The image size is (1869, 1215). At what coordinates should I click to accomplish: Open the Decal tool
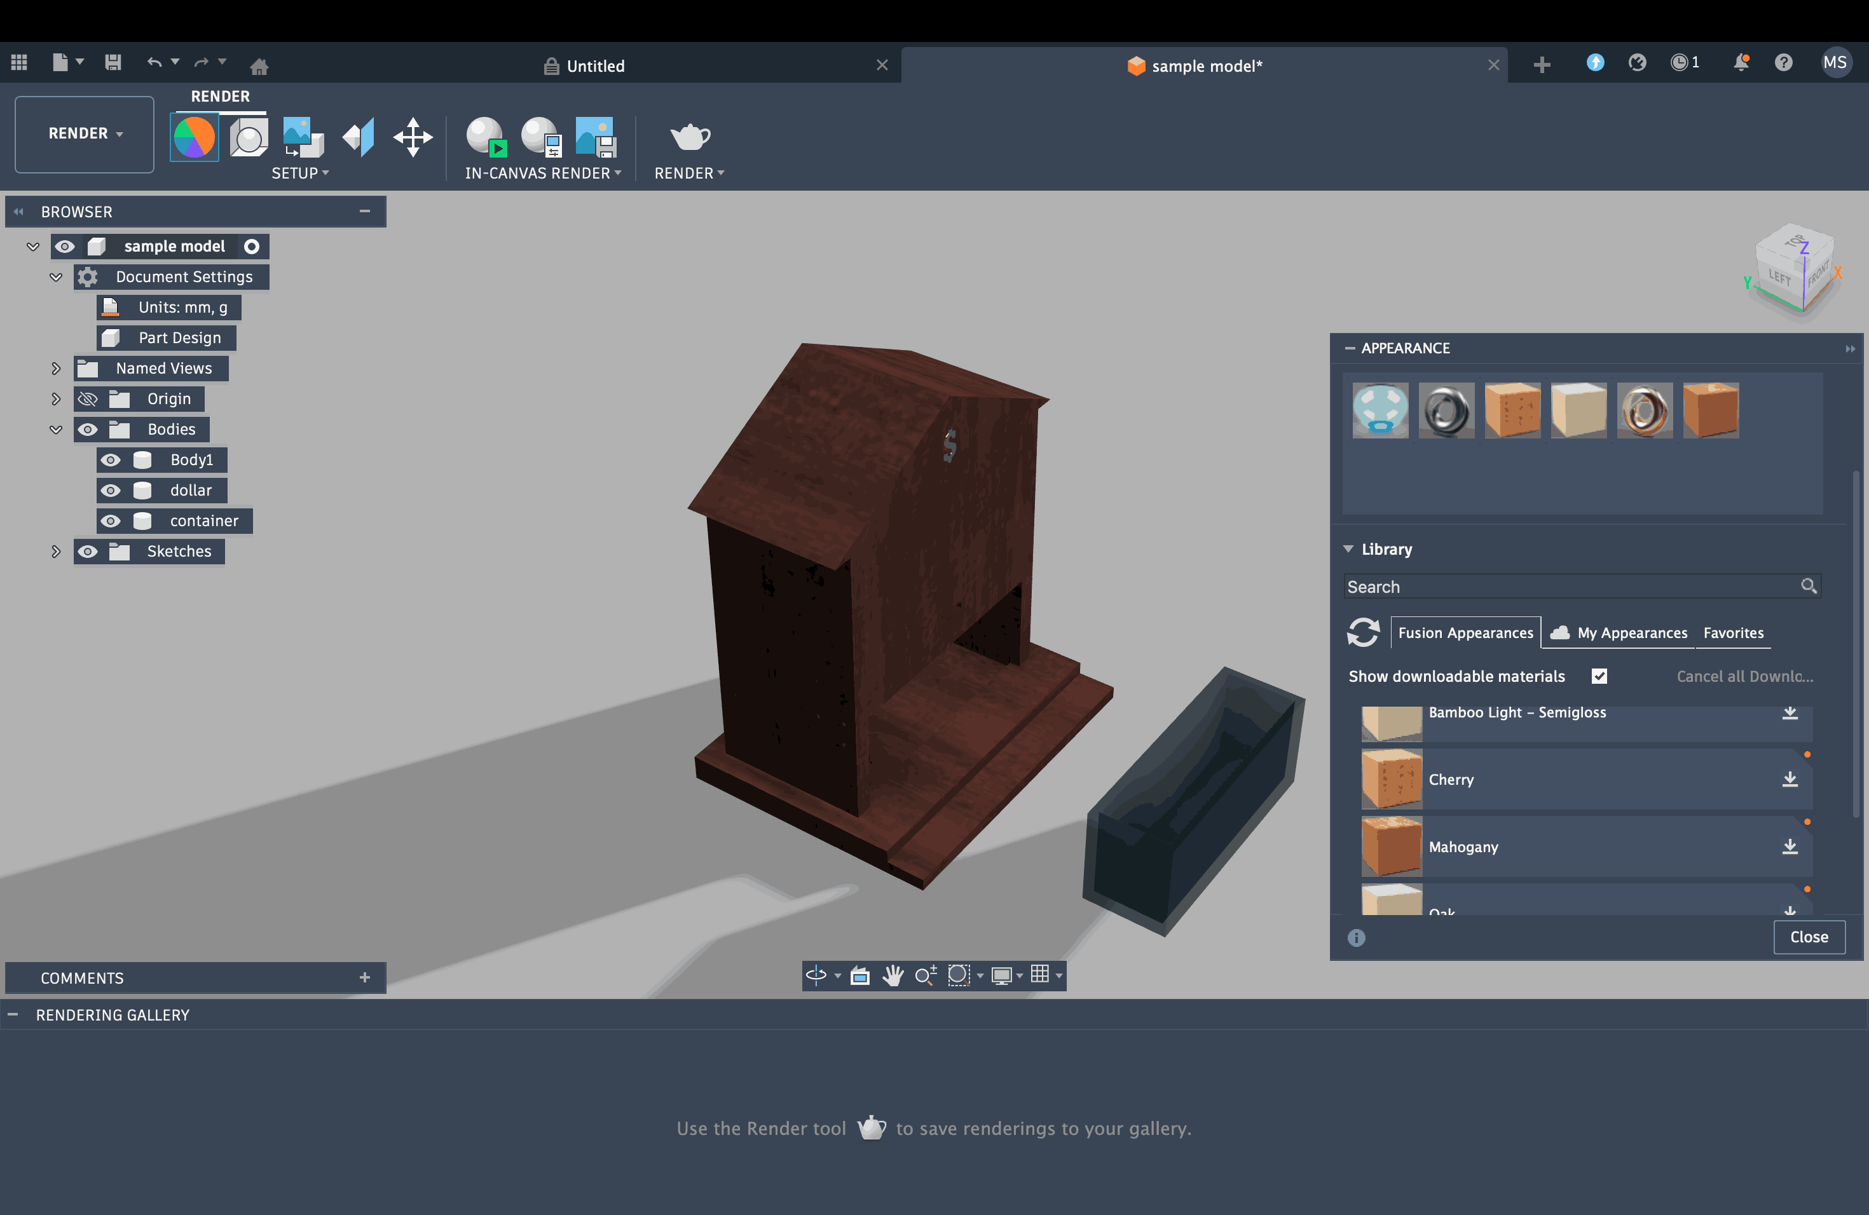pyautogui.click(x=303, y=138)
